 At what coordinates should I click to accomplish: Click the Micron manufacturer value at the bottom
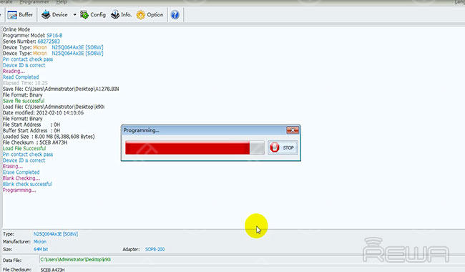(40, 242)
